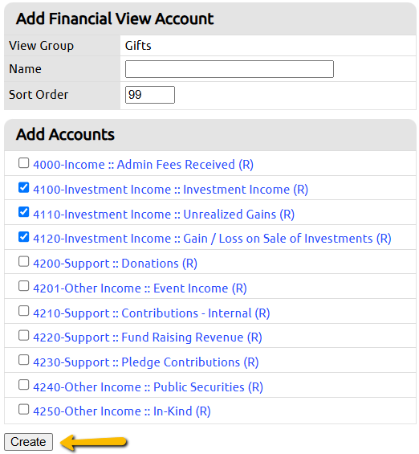Check the 4000-Income Admin Fees Received checkbox

pyautogui.click(x=23, y=163)
